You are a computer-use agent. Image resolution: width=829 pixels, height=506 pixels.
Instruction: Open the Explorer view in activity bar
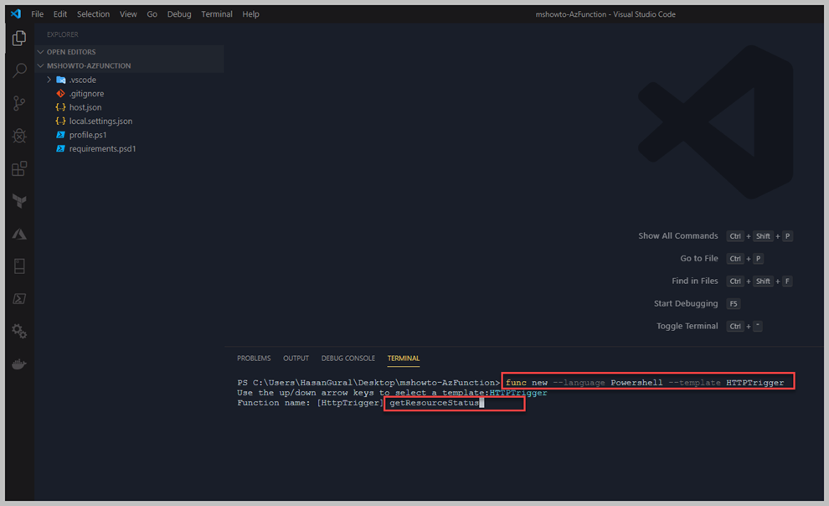pos(19,38)
